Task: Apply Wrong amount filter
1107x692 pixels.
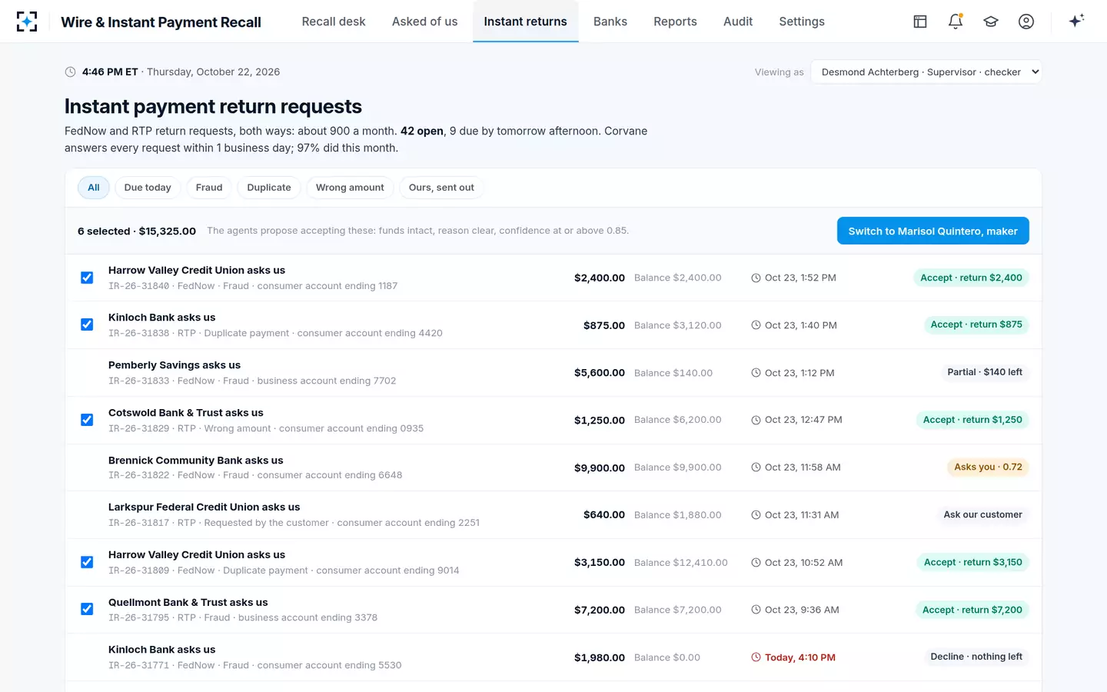Action: [x=350, y=188]
